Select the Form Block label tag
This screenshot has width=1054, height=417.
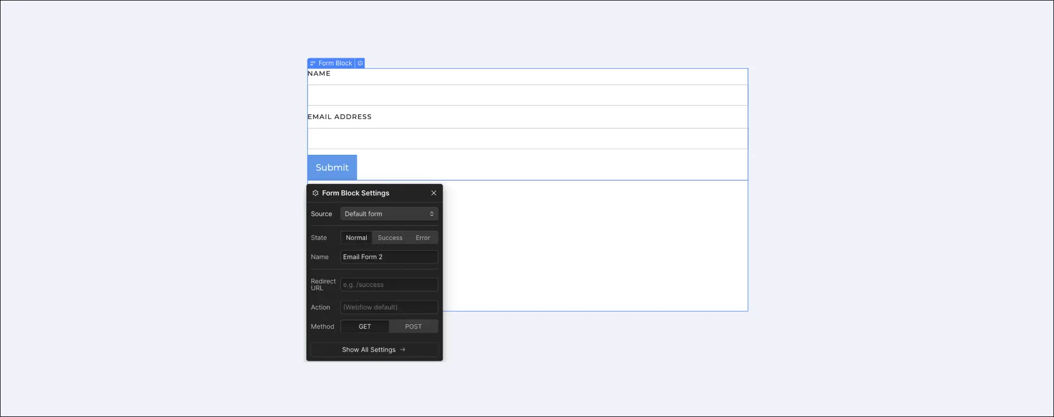coord(331,63)
